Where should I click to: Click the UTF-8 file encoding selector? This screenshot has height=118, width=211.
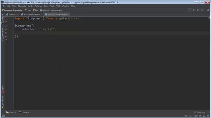pos(197,116)
